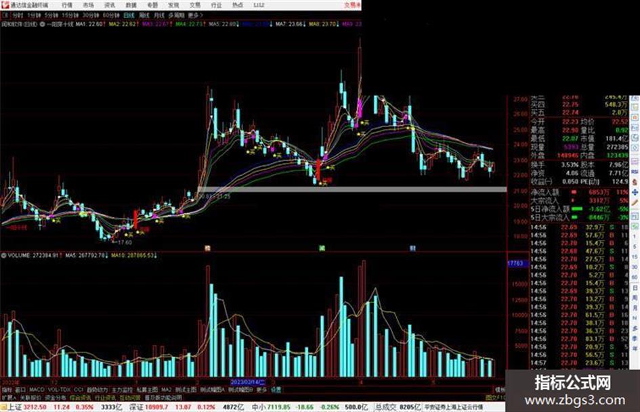Click the 14:57 trade row with 23.6万
The image size is (640, 412).
coord(580,363)
